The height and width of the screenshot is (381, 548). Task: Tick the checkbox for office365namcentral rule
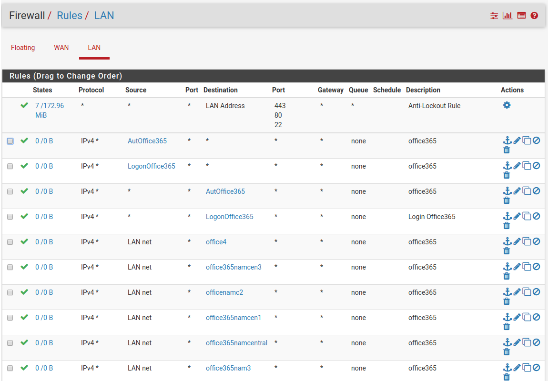(10, 343)
